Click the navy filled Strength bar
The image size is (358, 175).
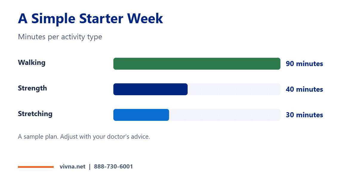[150, 89]
